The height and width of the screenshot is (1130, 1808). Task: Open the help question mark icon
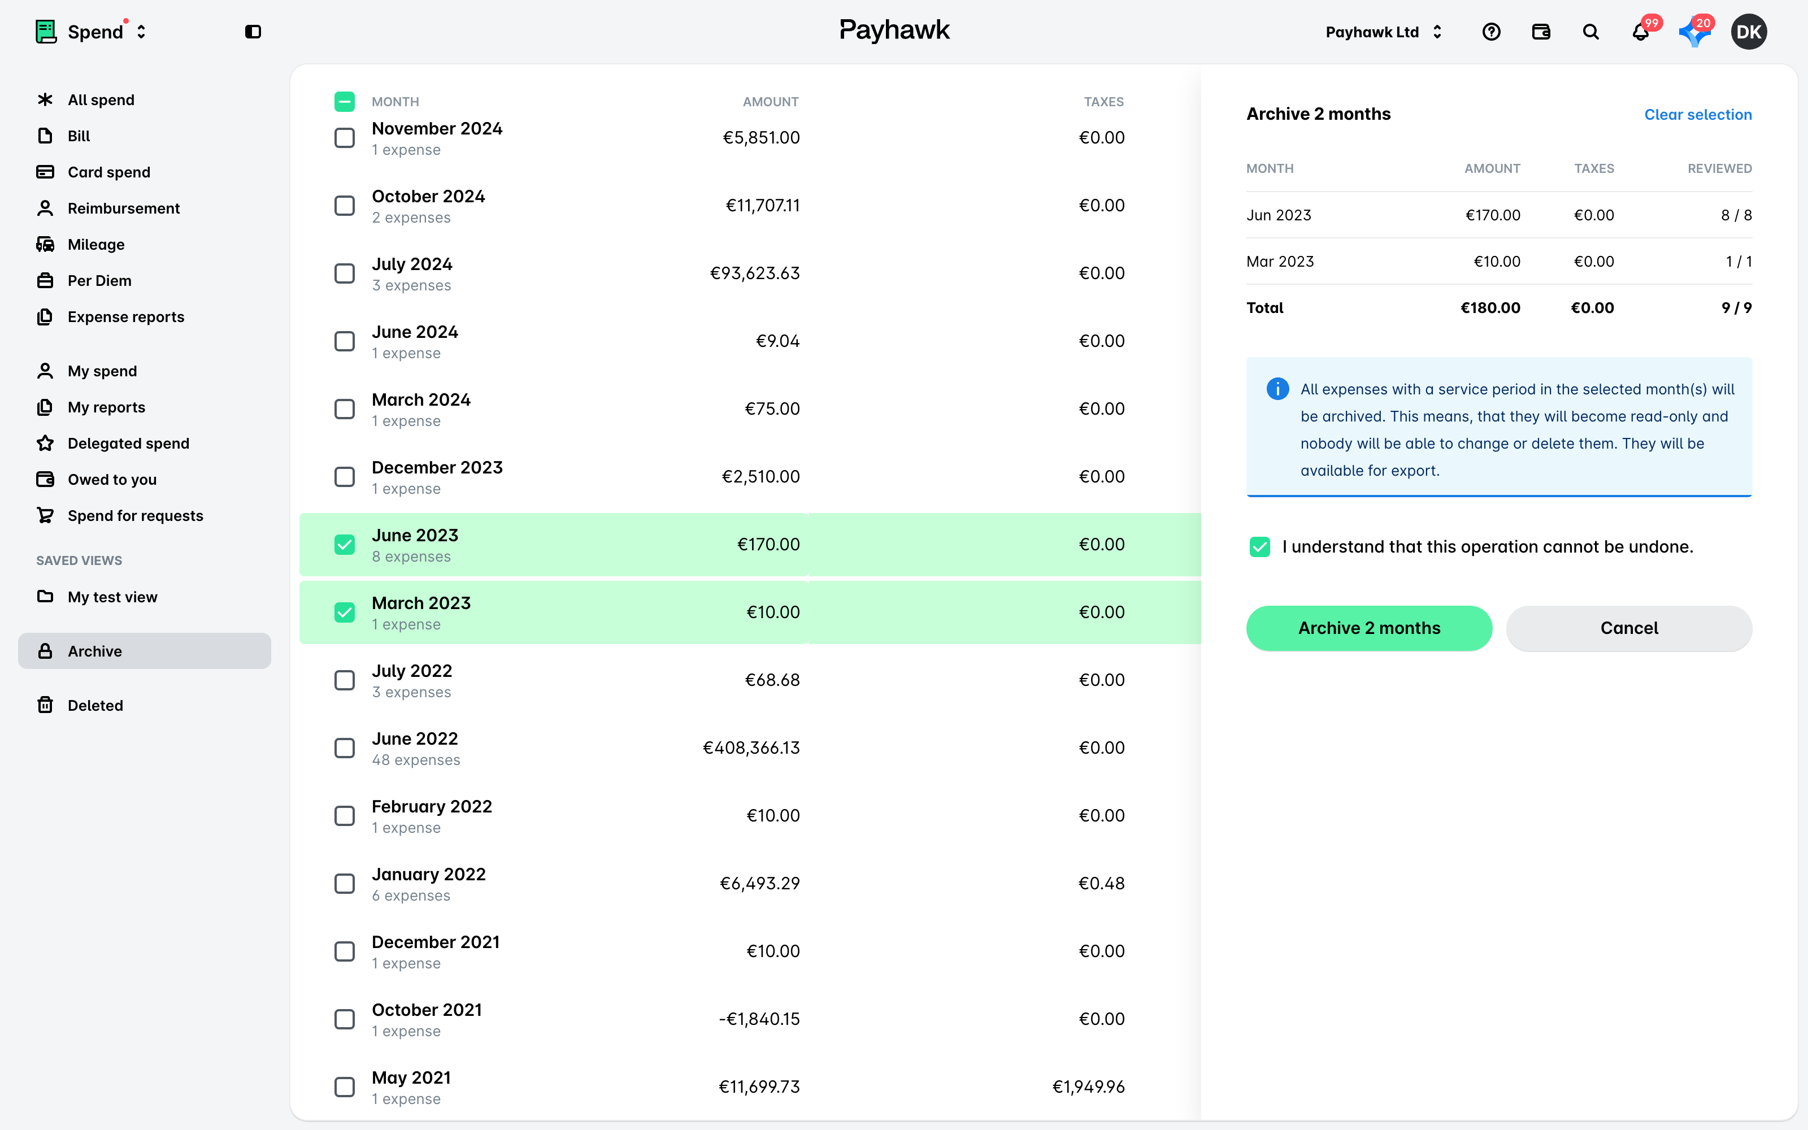[1491, 32]
